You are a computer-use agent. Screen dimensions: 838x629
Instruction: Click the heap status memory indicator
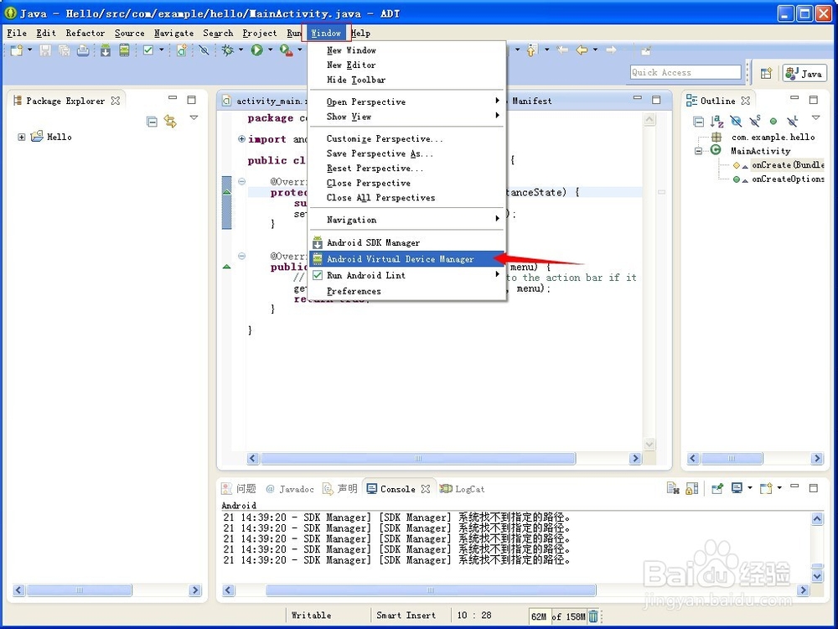557,616
